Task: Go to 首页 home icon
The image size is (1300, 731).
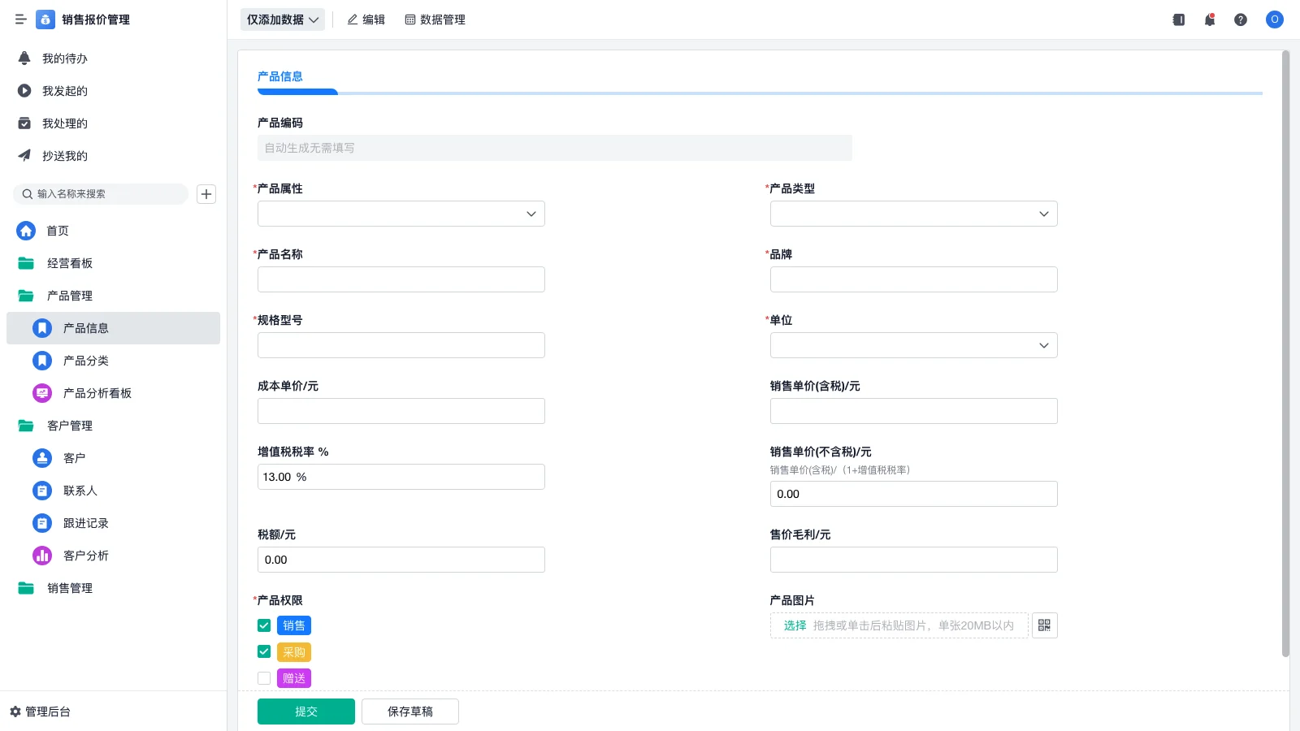Action: 26,231
